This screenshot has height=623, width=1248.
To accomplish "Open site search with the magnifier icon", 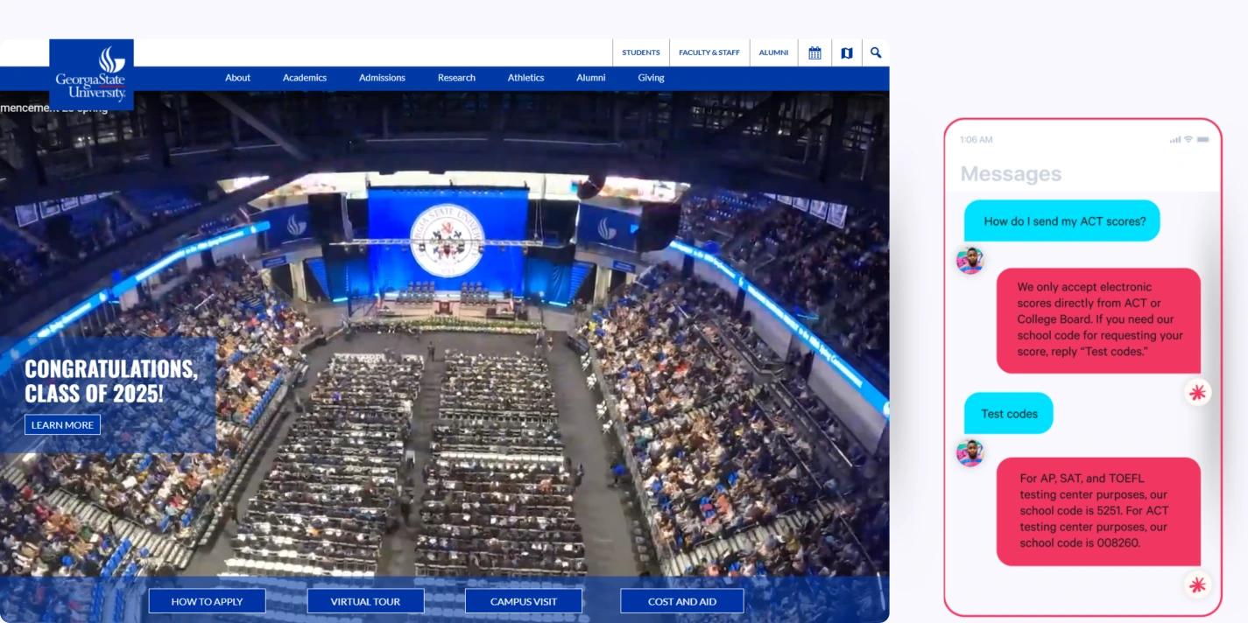I will (x=876, y=52).
